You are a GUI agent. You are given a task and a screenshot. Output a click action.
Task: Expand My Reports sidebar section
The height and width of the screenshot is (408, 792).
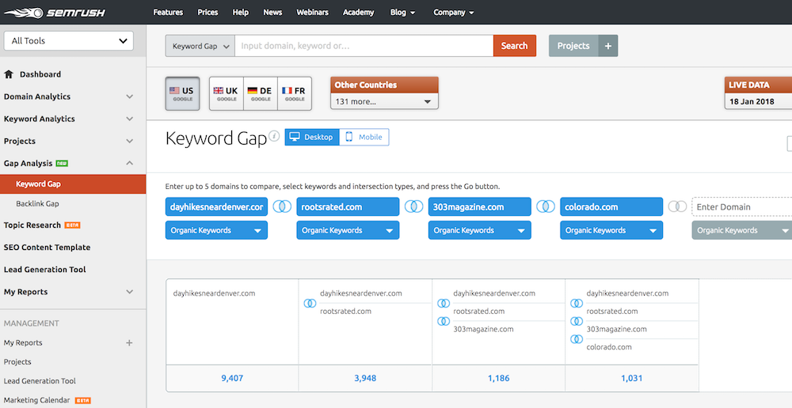[x=130, y=292]
